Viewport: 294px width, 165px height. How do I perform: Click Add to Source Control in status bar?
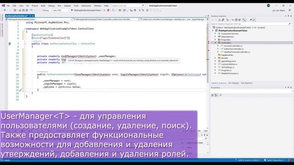(x=248, y=160)
